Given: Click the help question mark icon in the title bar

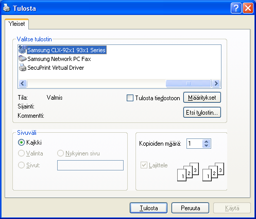Looking at the screenshot, I should point(236,8).
